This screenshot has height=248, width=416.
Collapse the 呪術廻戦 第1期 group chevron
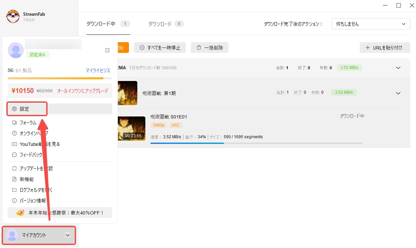(x=398, y=93)
